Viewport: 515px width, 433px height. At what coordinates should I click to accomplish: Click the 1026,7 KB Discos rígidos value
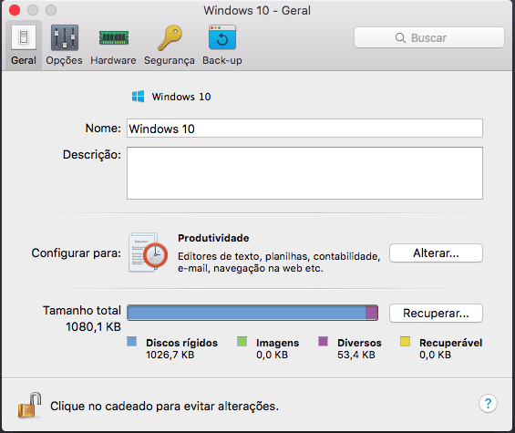coord(170,355)
